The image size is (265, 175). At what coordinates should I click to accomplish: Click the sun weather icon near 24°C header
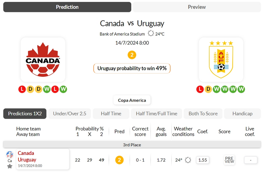point(151,33)
